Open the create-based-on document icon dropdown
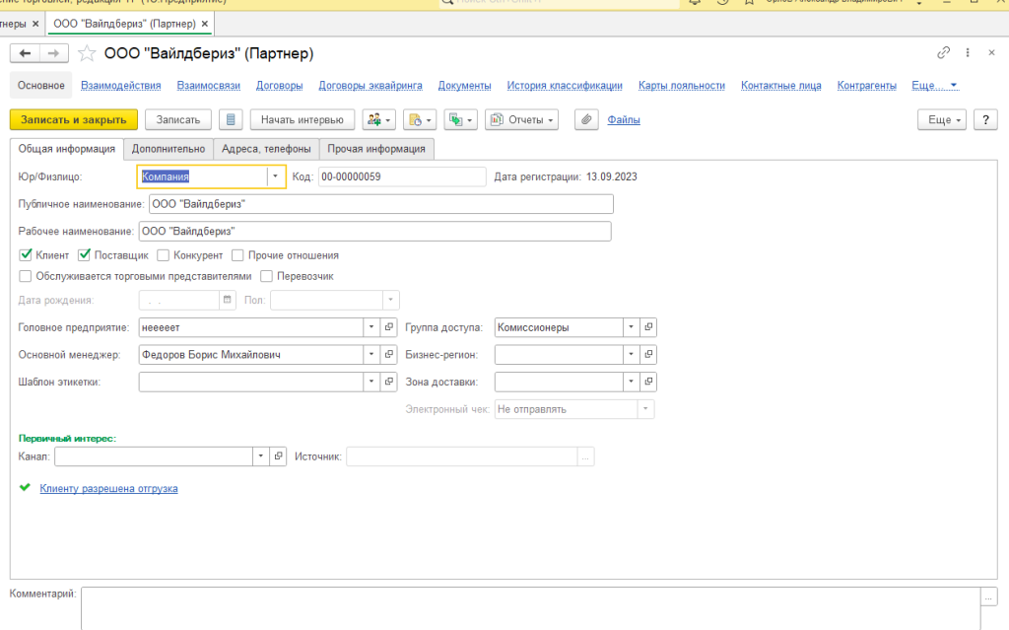This screenshot has width=1009, height=630. coord(420,120)
